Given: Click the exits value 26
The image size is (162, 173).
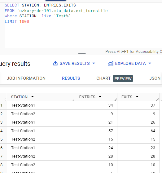Looking at the screenshot, I should tap(153, 122).
